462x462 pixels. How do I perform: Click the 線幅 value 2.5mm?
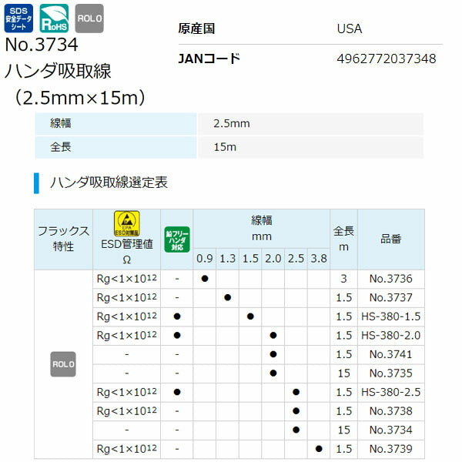232,123
